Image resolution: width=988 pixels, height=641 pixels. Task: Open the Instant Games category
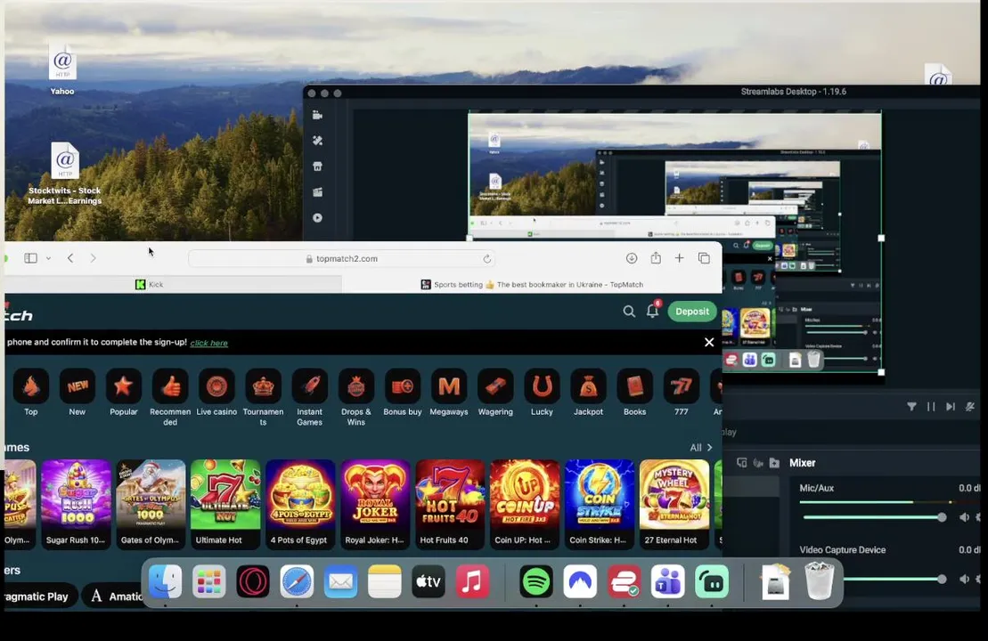pos(309,398)
